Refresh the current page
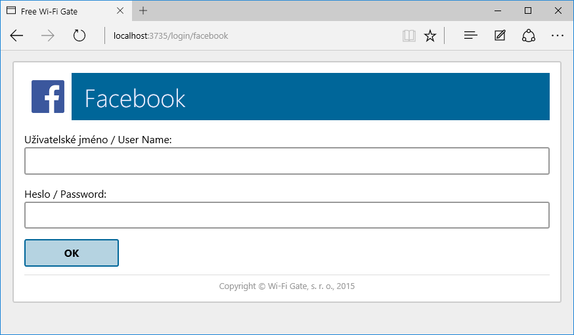 click(x=79, y=35)
